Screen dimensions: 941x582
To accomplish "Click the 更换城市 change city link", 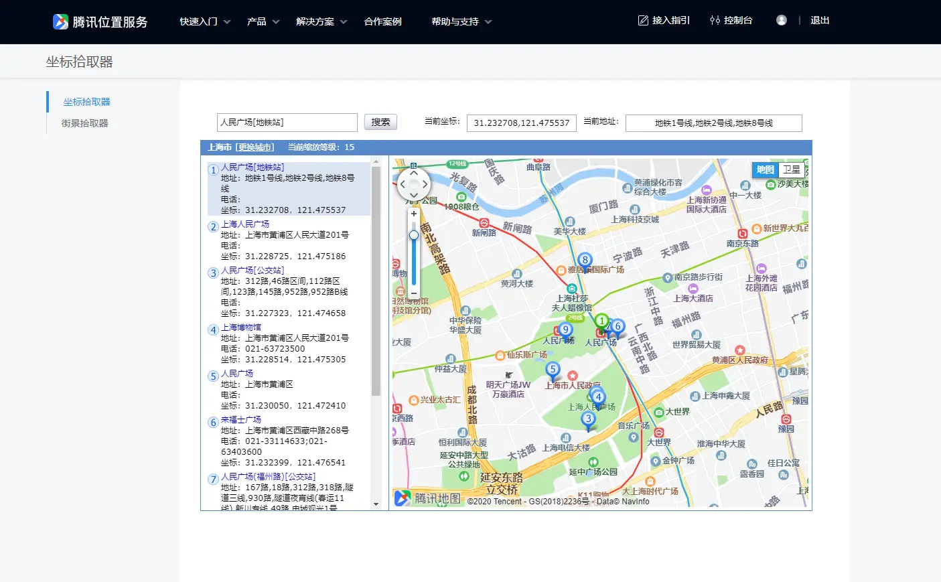I will click(x=255, y=147).
